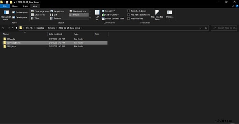
Task: Select Small icons layout
Action: click(x=38, y=15)
